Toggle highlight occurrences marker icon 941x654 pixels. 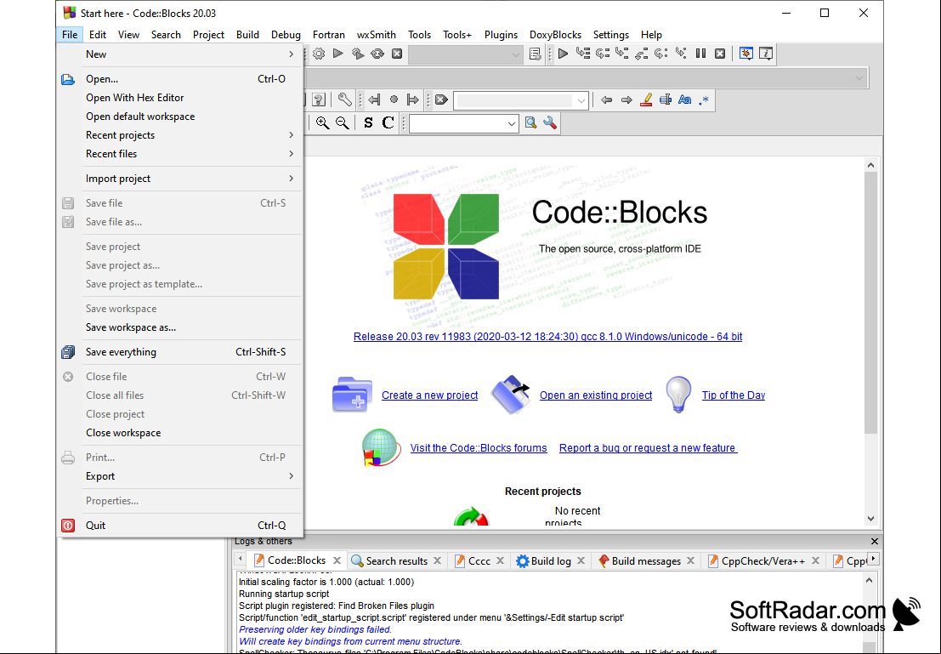pyautogui.click(x=646, y=100)
